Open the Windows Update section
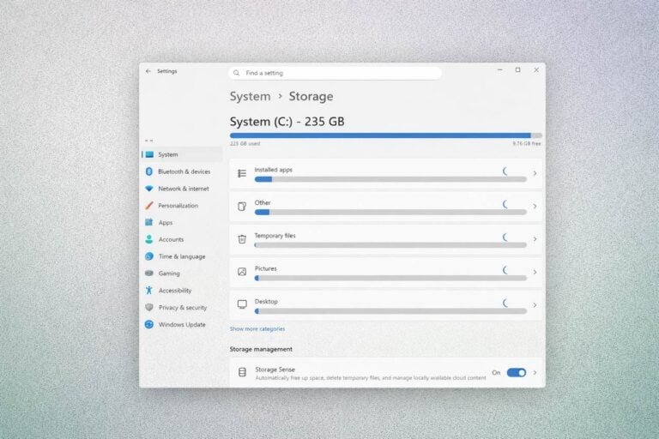This screenshot has height=439, width=659. point(181,324)
